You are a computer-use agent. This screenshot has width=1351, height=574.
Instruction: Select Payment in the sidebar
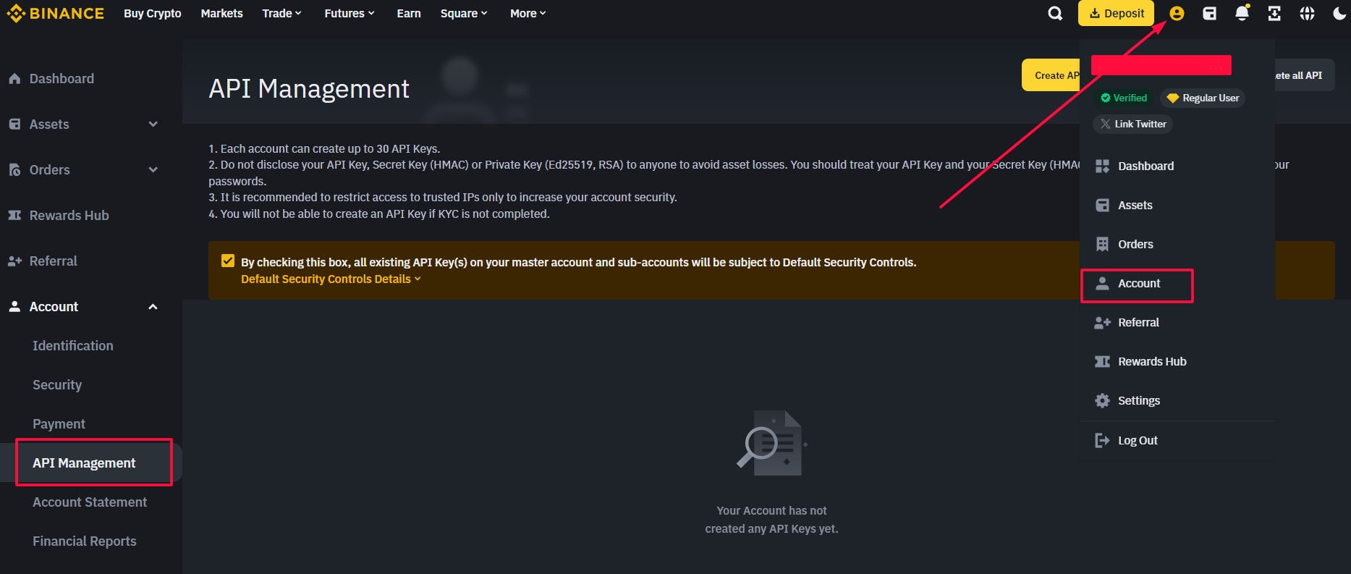tap(59, 423)
